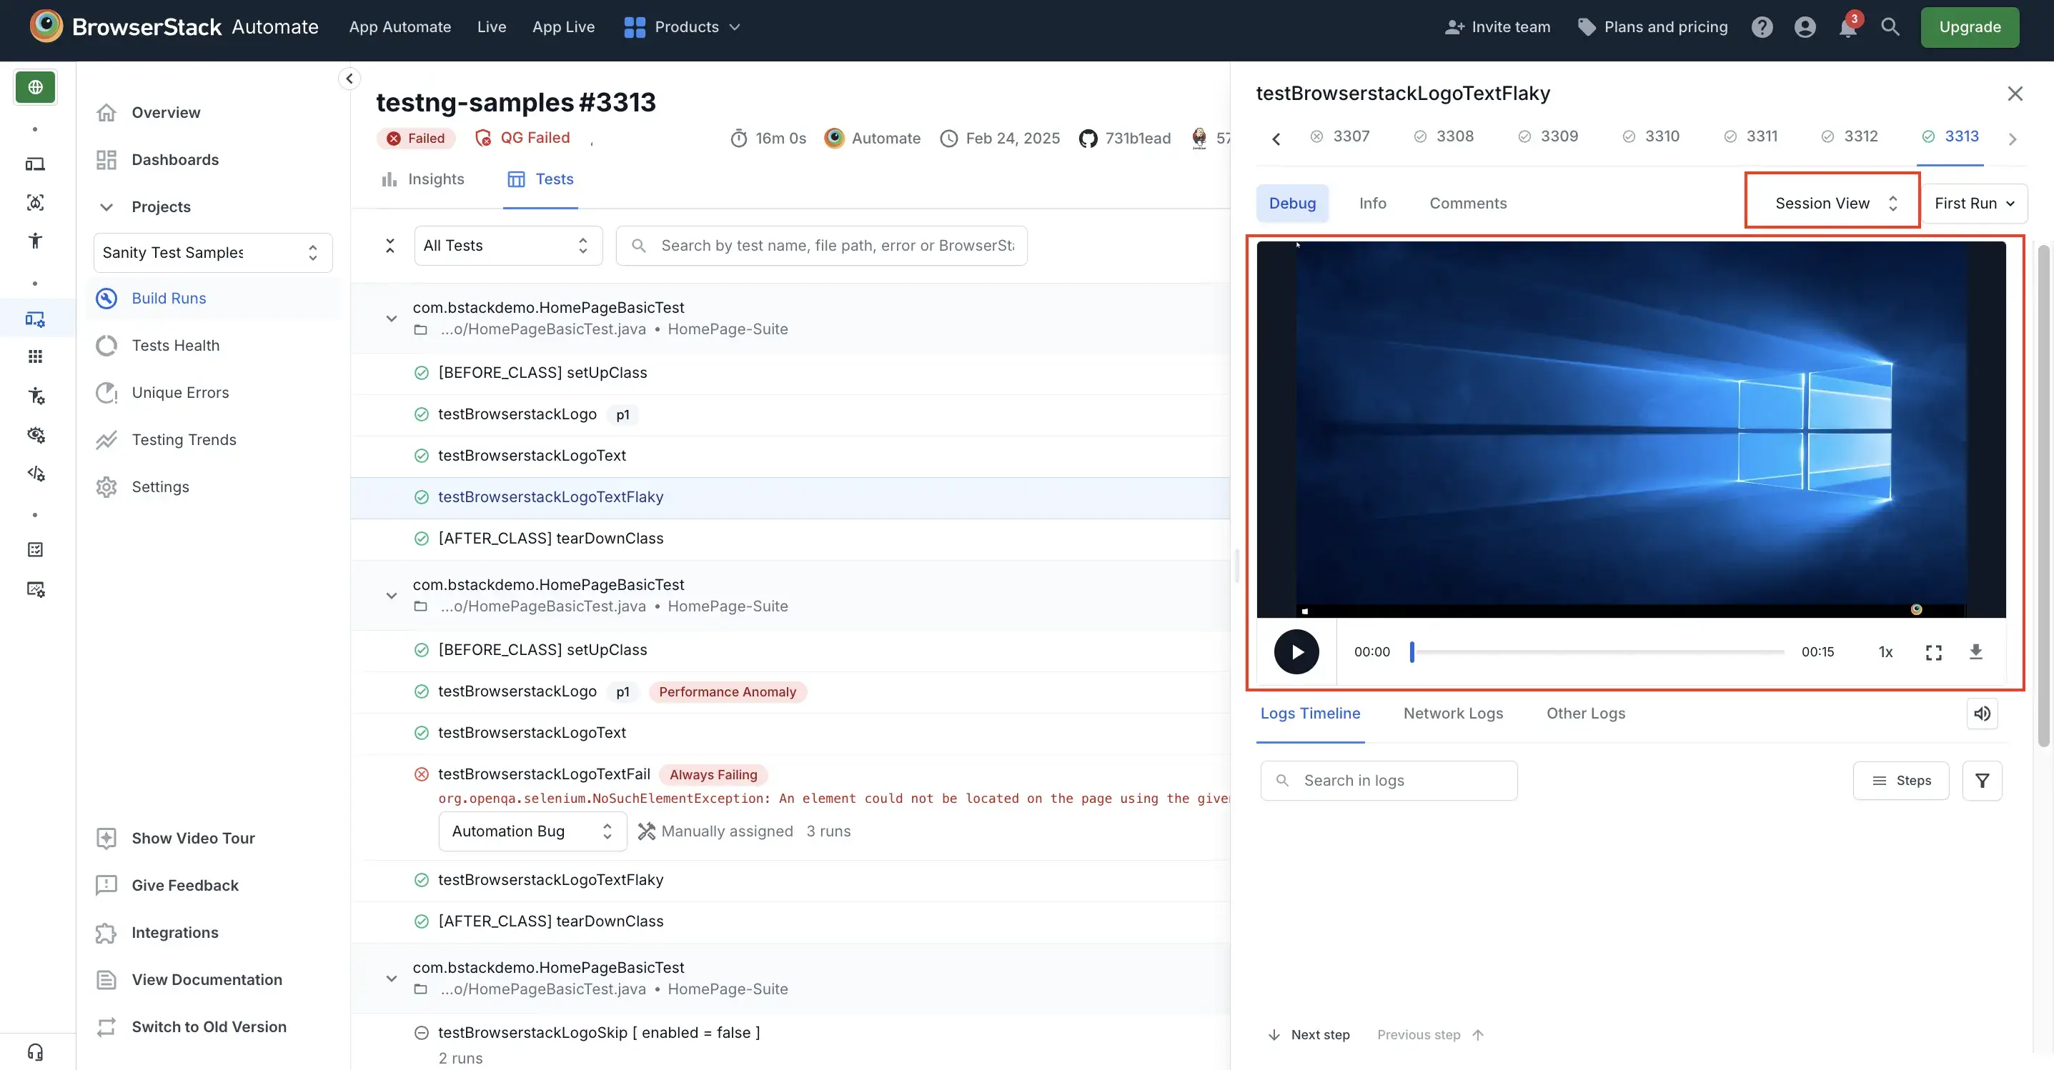Change the Session View selector
This screenshot has height=1070, width=2054.
pos(1831,202)
